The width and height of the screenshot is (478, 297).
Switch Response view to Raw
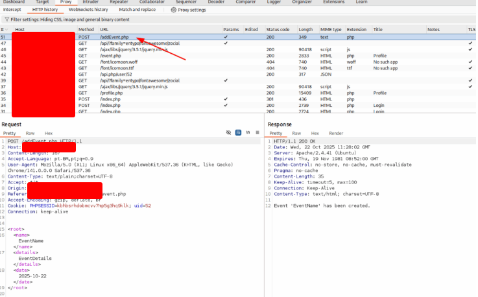pyautogui.click(x=296, y=133)
